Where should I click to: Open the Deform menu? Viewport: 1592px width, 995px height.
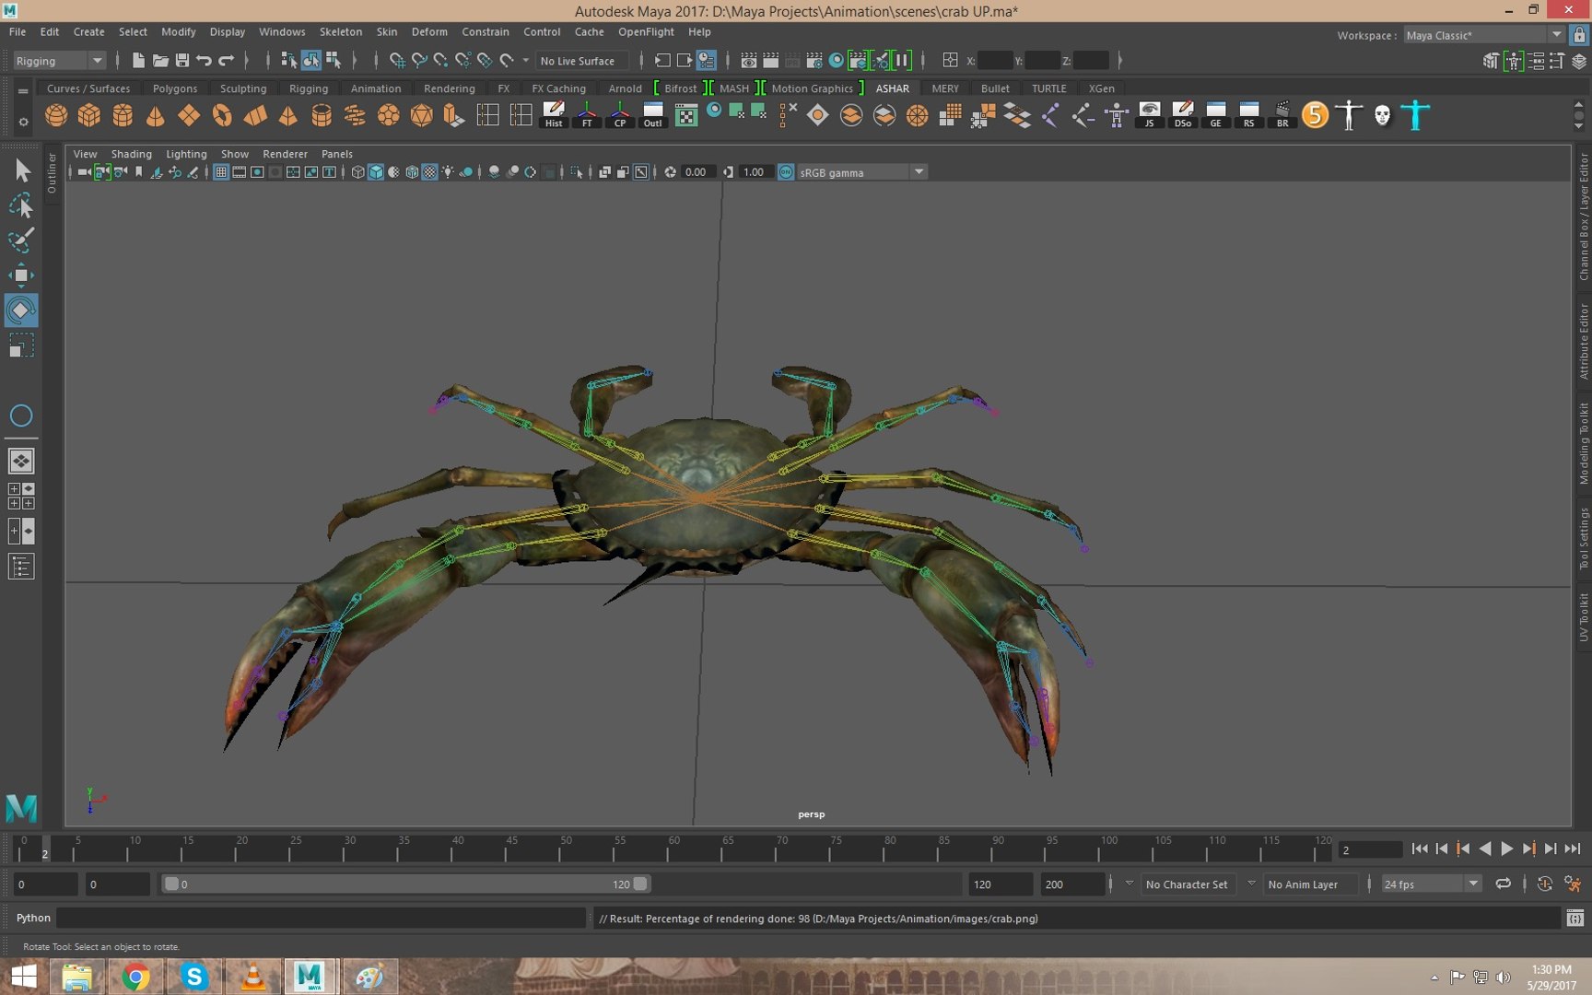[429, 31]
